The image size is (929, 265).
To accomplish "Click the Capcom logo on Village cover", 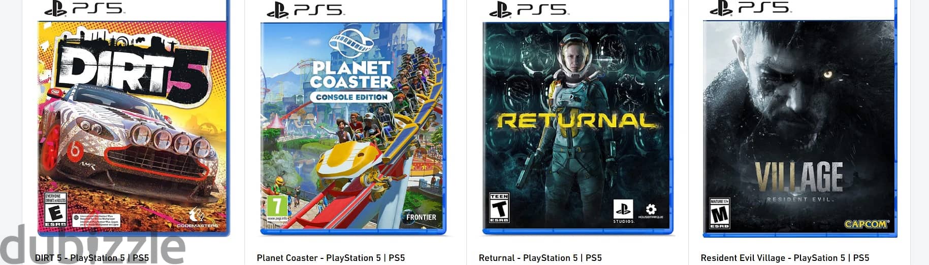I will 866,224.
